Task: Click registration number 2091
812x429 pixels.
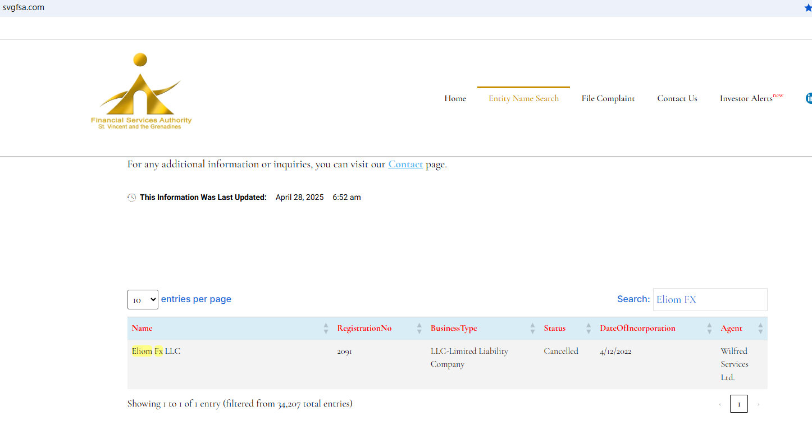Action: pos(345,352)
